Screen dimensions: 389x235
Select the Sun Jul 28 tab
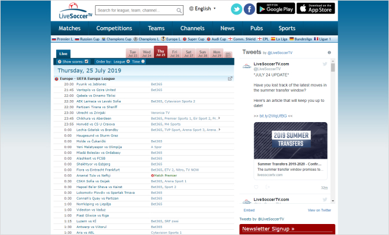(x=203, y=53)
